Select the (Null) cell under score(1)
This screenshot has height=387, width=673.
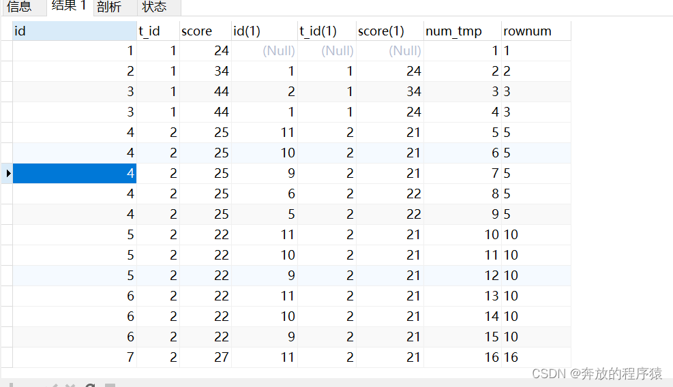[389, 51]
